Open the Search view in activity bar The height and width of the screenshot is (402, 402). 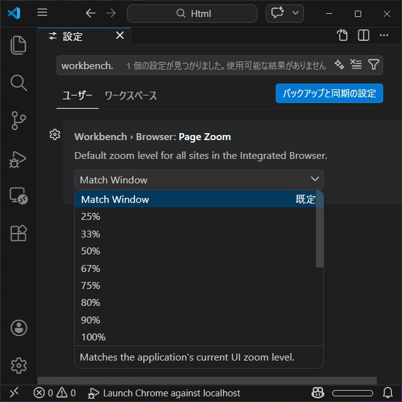point(18,83)
